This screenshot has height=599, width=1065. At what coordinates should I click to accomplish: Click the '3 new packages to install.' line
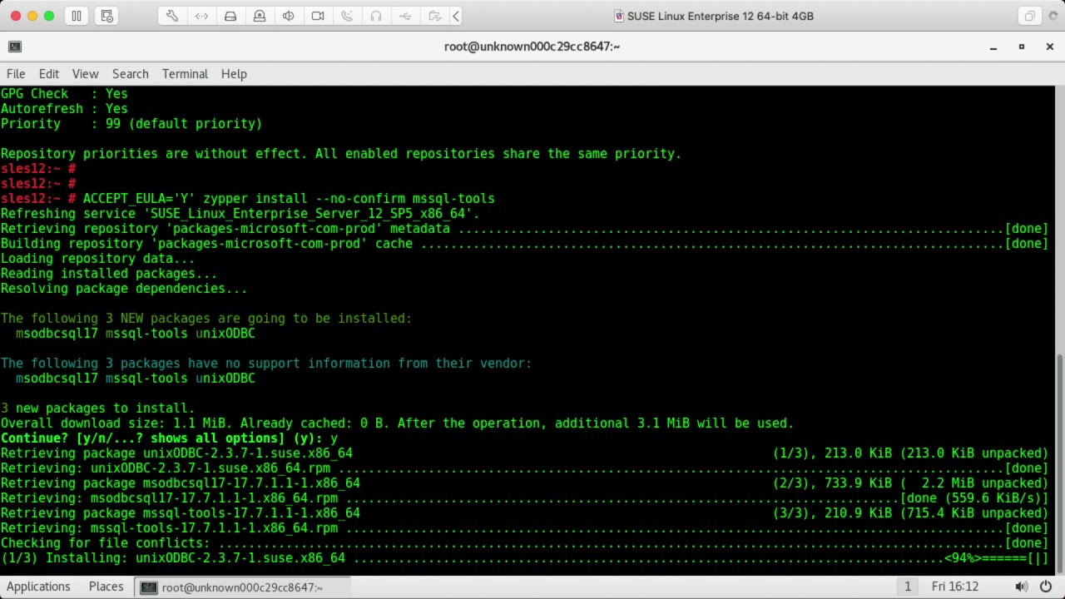tap(97, 408)
